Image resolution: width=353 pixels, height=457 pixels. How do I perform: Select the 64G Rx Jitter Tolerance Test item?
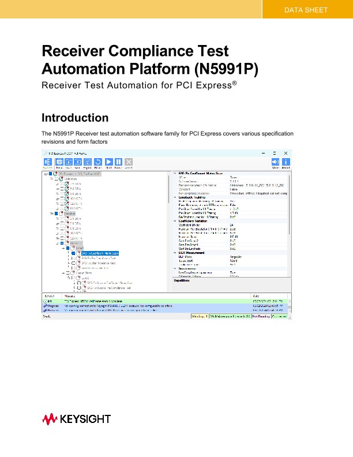(99, 263)
